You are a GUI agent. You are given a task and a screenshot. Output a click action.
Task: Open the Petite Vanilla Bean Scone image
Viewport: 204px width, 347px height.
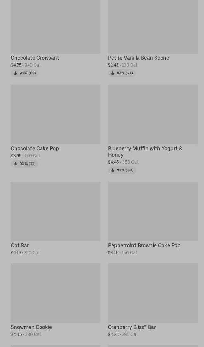tap(153, 27)
